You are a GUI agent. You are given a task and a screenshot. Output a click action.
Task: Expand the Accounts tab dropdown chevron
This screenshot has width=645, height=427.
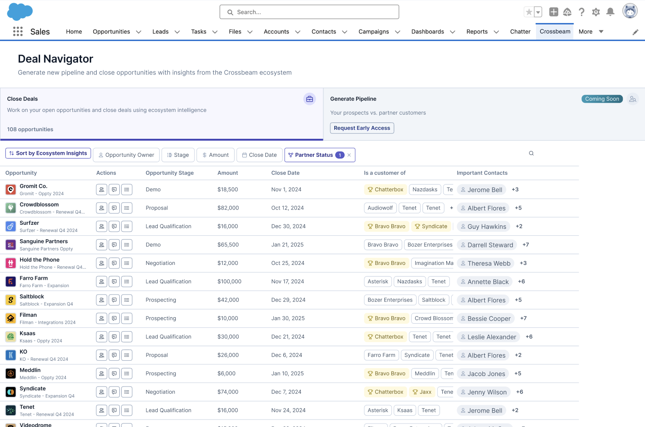298,32
